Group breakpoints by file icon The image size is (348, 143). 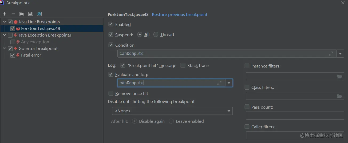[x=31, y=14]
